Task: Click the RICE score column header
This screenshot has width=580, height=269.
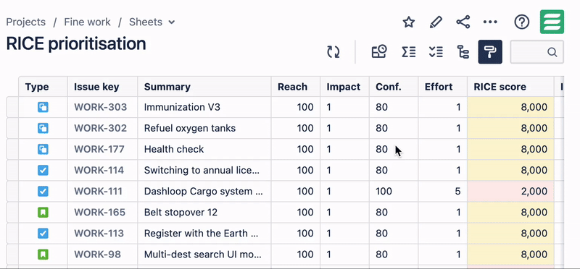Action: [510, 87]
